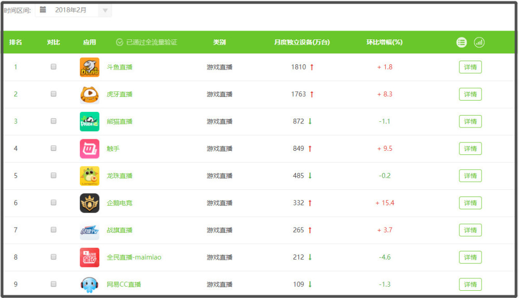Tick the compare checkbox for 网易CC直播

53,284
